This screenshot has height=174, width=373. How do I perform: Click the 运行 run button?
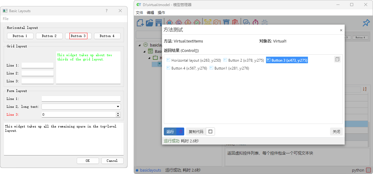coord(170,131)
